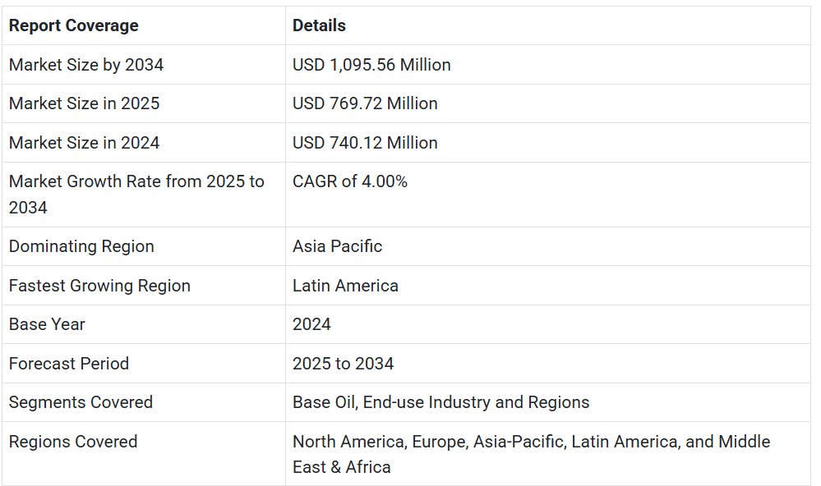Image resolution: width=821 pixels, height=486 pixels.
Task: Click the Dominating Region label
Action: (x=81, y=246)
